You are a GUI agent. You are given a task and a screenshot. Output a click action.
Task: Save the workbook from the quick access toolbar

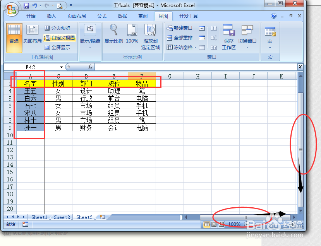point(26,6)
